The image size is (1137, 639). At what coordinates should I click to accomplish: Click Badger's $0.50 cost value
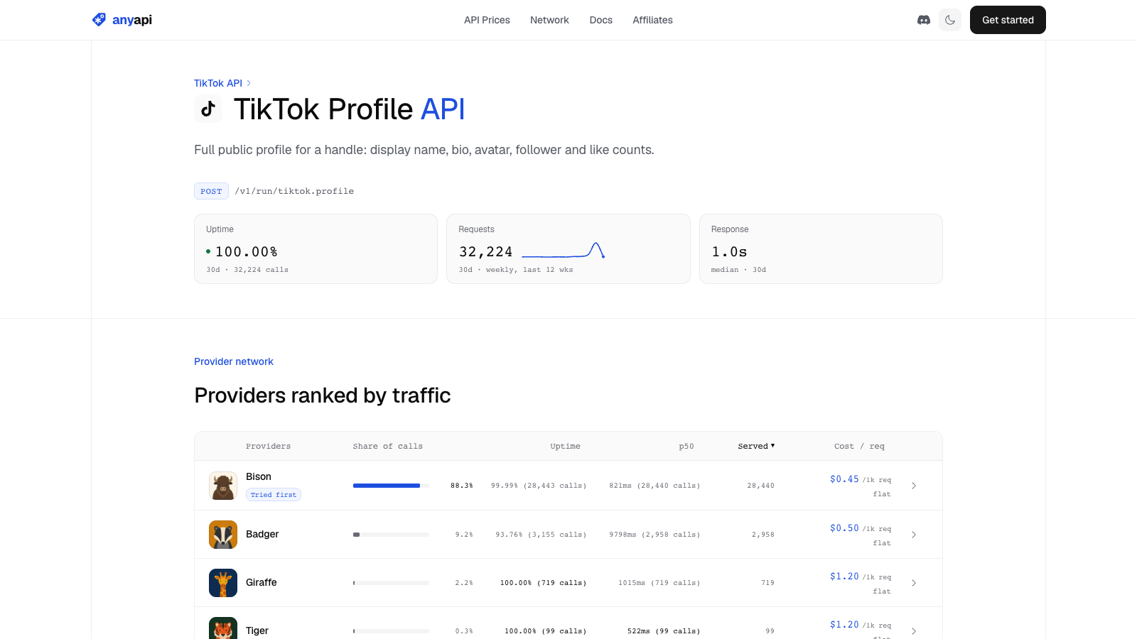pyautogui.click(x=844, y=528)
